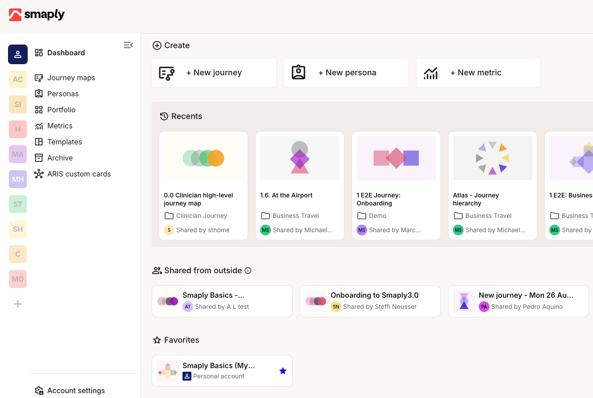Image resolution: width=593 pixels, height=398 pixels.
Task: Open Dashboard in the sidebar
Action: pos(66,53)
